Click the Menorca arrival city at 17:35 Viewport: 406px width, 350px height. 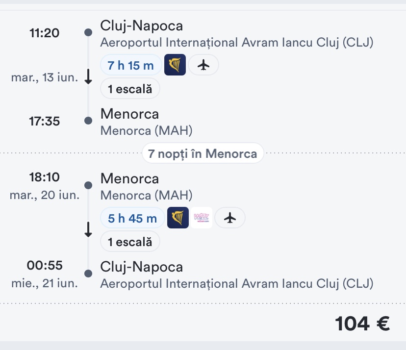(129, 114)
